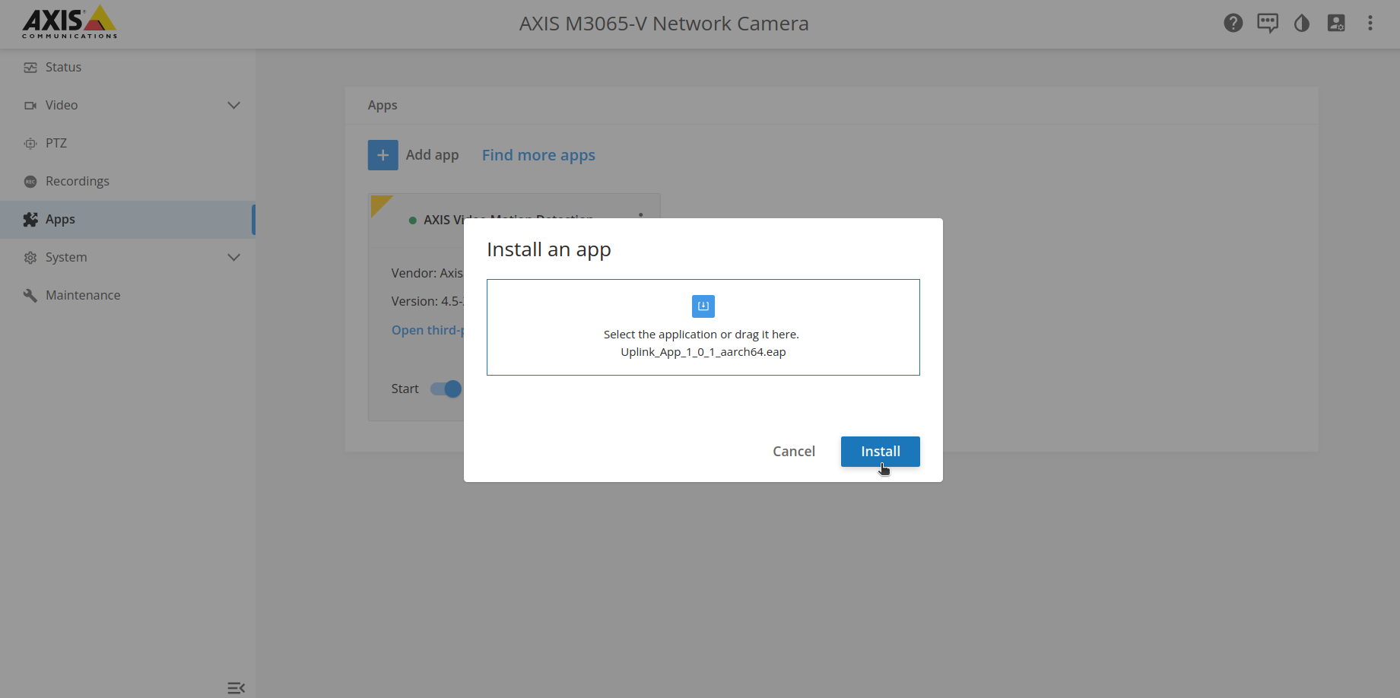Viewport: 1400px width, 698px height.
Task: Cancel the install app dialog
Action: click(x=793, y=452)
